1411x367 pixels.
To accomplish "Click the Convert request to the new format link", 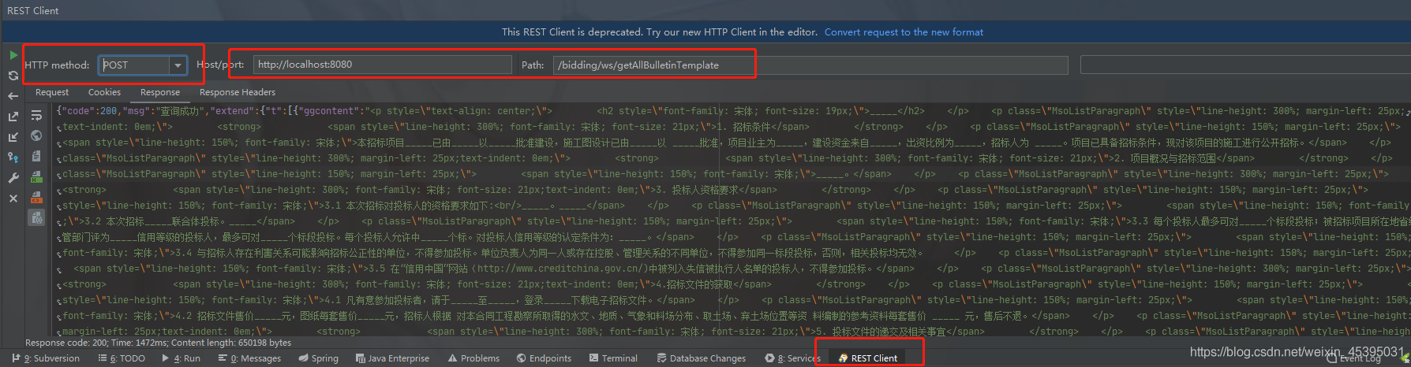I will click(x=904, y=32).
